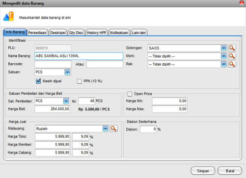Viewport: 246px width, 178px height.
Task: Edit the Harga Member percent field
Action: pyautogui.click(x=81, y=145)
